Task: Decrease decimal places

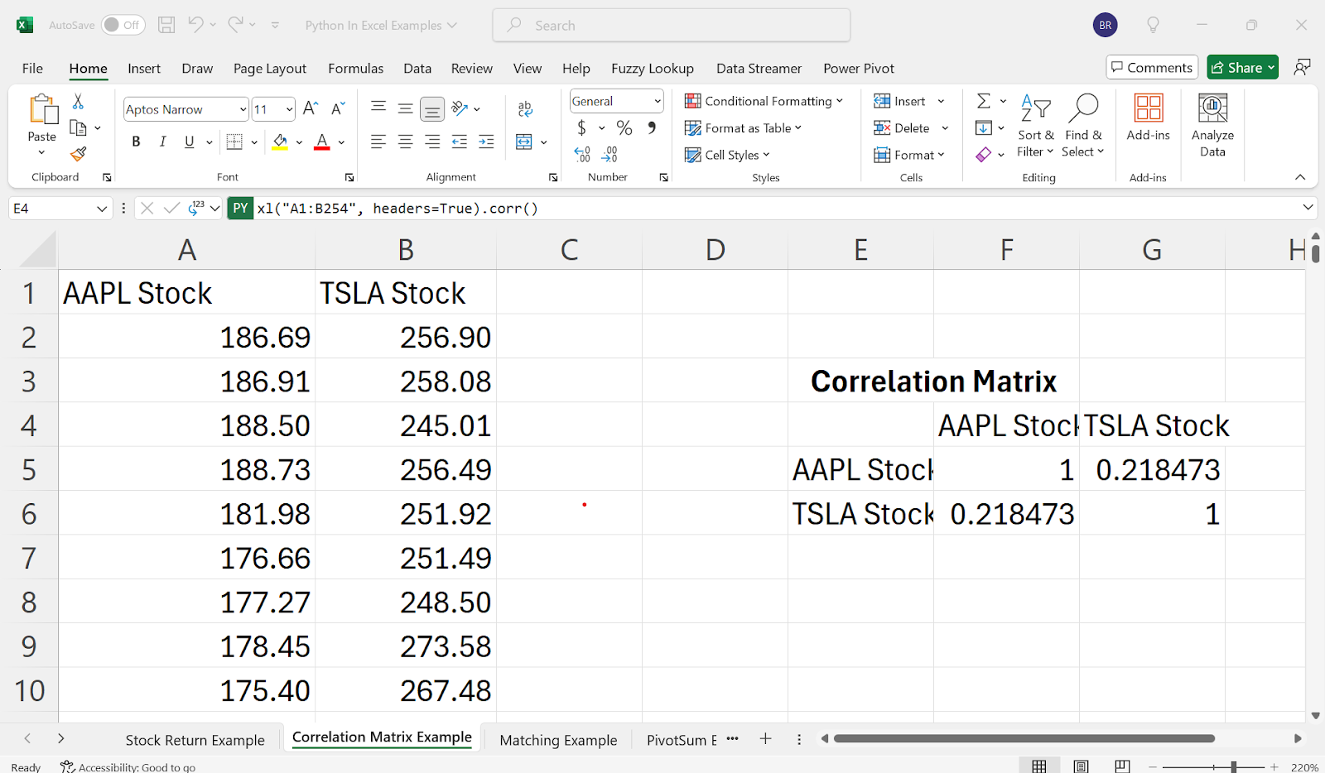Action: click(609, 154)
